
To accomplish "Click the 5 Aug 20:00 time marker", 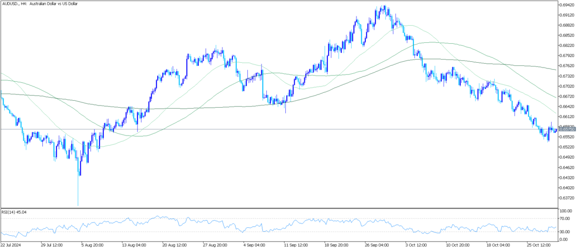I will [x=92, y=245].
